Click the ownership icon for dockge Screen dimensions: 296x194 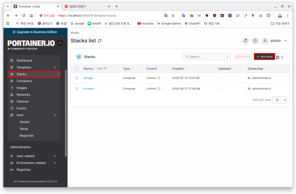coord(249,78)
